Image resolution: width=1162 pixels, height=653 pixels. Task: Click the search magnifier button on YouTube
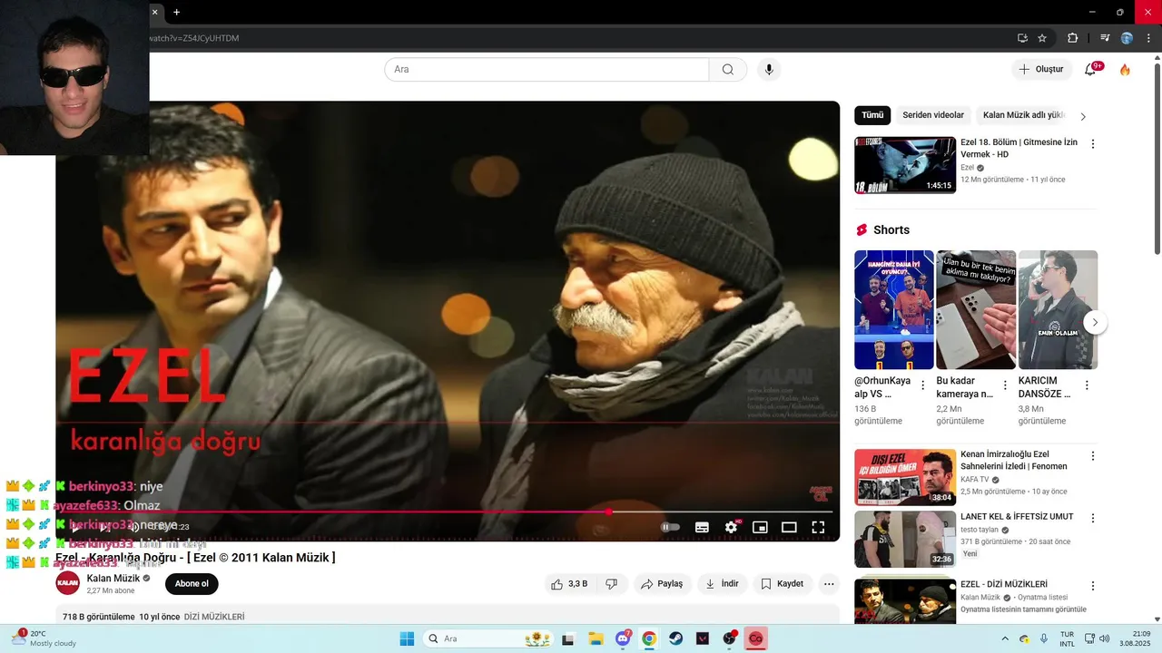(x=727, y=70)
